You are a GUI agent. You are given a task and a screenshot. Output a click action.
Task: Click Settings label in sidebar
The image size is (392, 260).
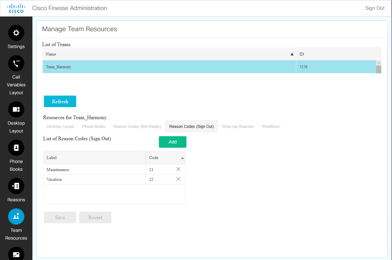pos(16,46)
